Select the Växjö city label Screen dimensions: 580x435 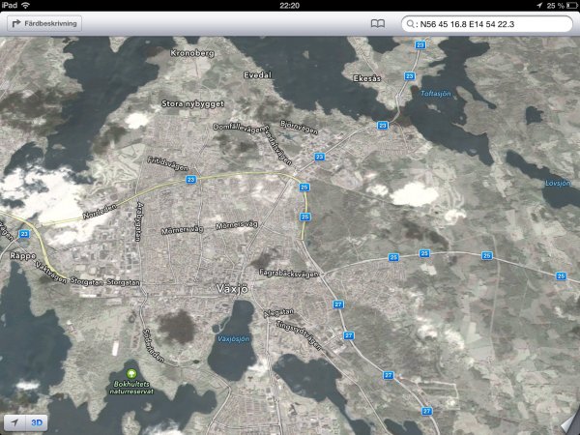point(234,289)
